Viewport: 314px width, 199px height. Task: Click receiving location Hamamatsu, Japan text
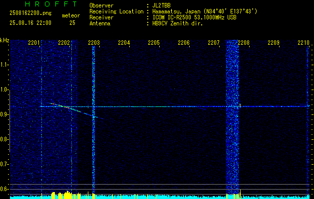(x=205, y=11)
